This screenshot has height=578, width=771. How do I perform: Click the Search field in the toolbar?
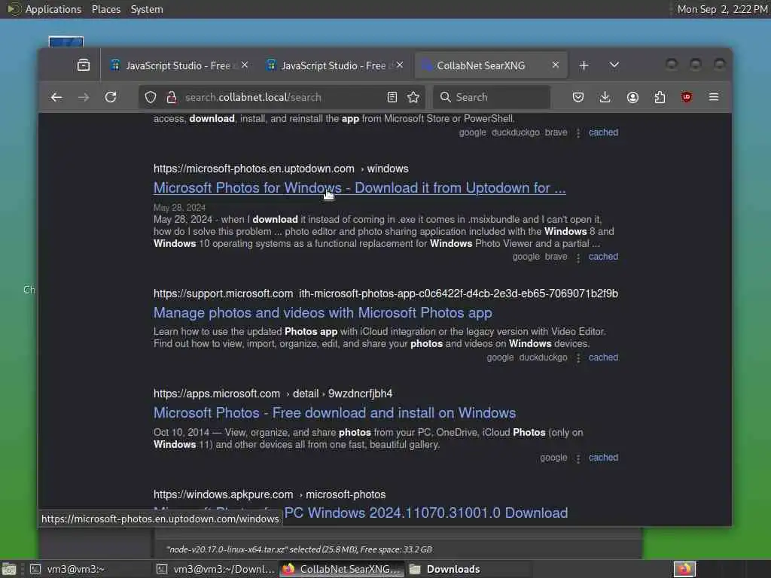[x=492, y=97]
